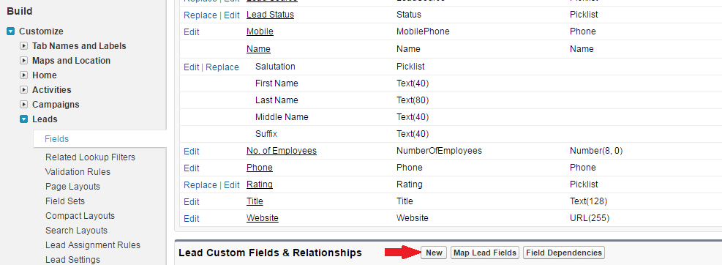The height and width of the screenshot is (265, 722).
Task: Collapse the Leads tree node
Action: point(24,119)
